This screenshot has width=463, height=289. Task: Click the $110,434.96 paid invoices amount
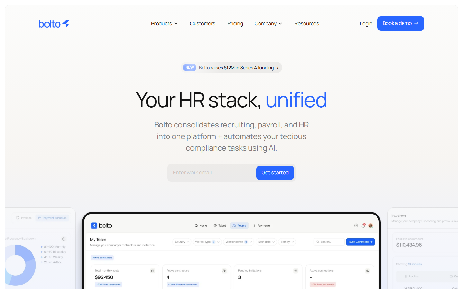pyautogui.click(x=409, y=245)
